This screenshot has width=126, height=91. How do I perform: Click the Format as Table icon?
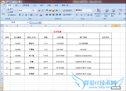coord(107,10)
